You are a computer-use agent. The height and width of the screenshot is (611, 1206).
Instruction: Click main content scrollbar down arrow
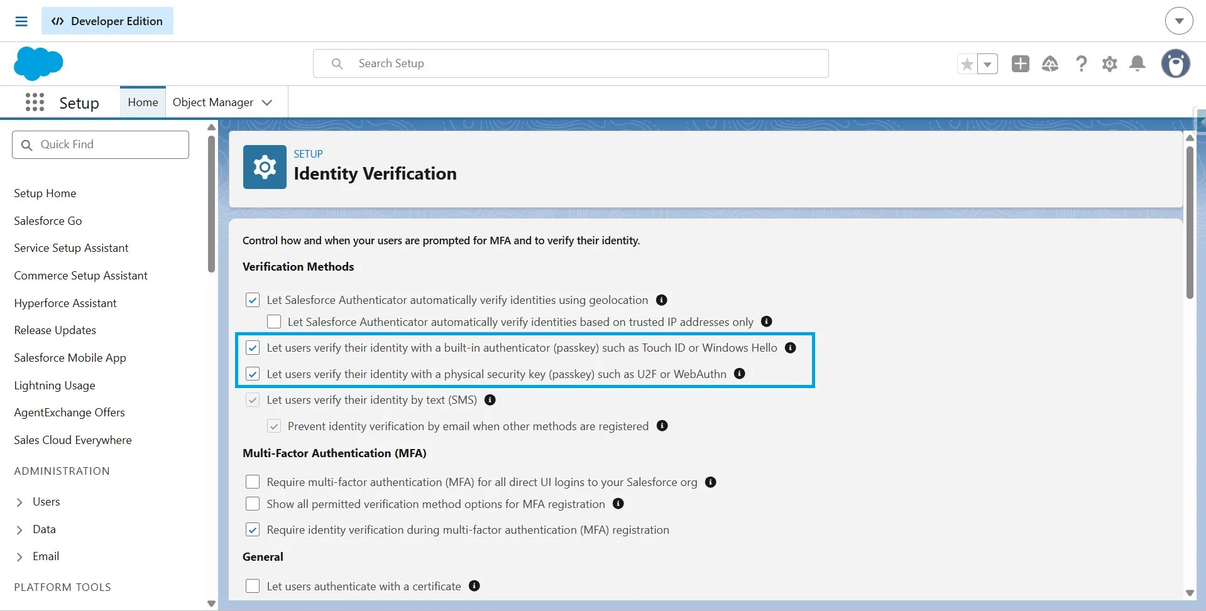tap(1189, 593)
